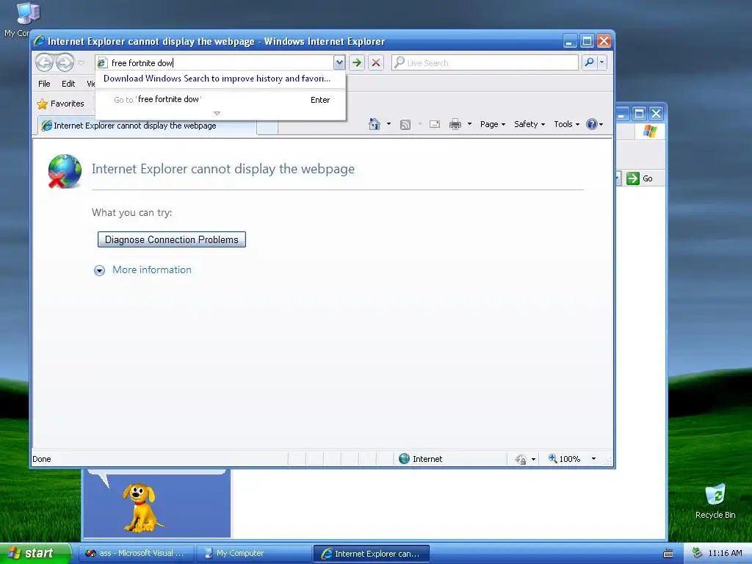Image resolution: width=752 pixels, height=564 pixels.
Task: Open the Safety menu
Action: (x=529, y=124)
